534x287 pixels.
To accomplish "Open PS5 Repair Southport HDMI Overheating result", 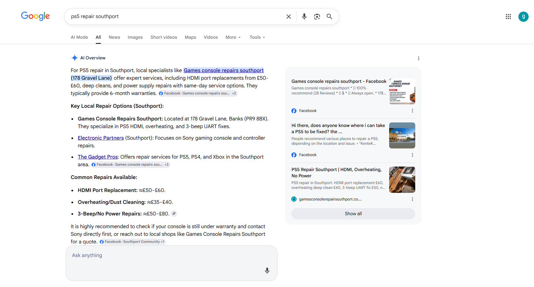I will click(x=337, y=173).
